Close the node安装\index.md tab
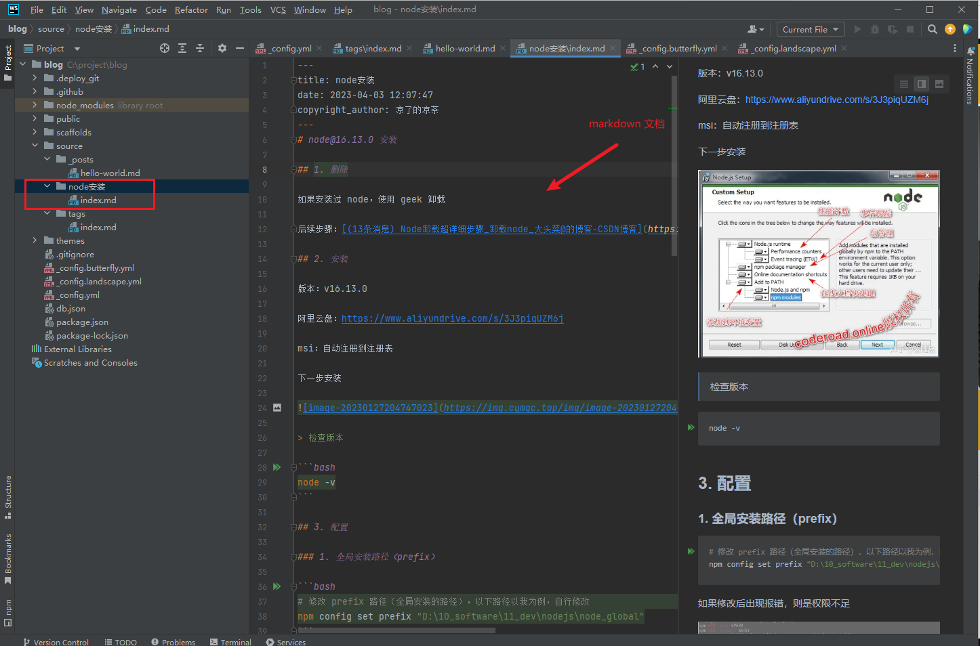Viewport: 980px width, 646px height. pyautogui.click(x=613, y=48)
